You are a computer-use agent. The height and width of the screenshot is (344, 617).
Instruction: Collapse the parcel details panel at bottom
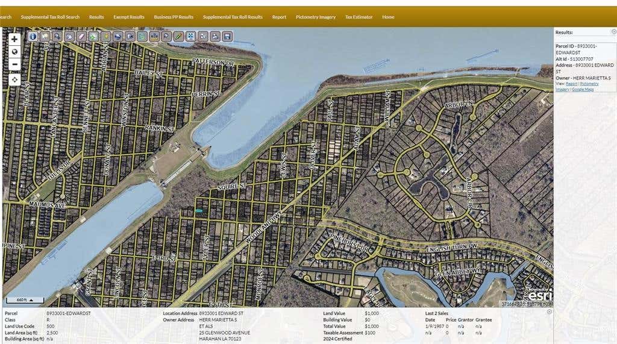550,311
